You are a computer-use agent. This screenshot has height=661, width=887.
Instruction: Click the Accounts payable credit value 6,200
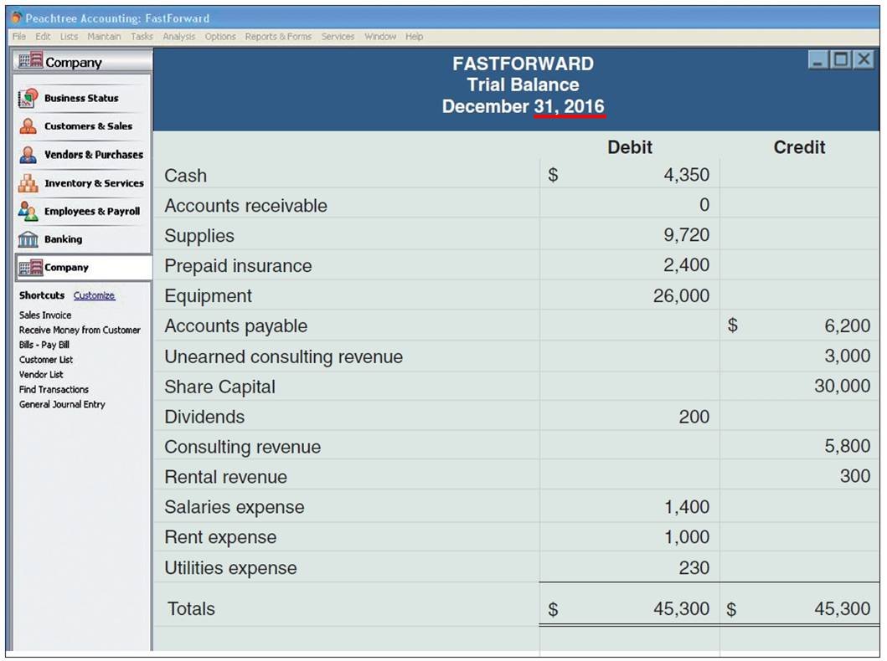coord(848,325)
